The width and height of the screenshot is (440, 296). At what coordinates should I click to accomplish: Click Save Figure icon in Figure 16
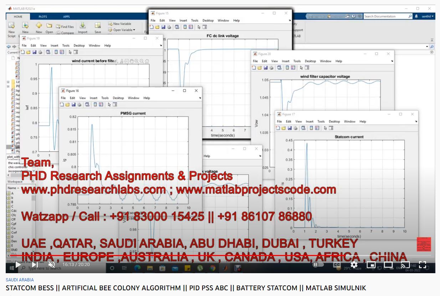(73, 104)
